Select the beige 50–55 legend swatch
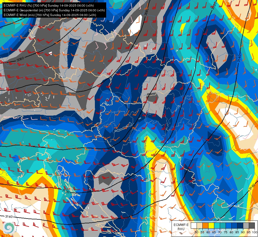The width and height of the screenshot is (258, 237). pos(199,225)
